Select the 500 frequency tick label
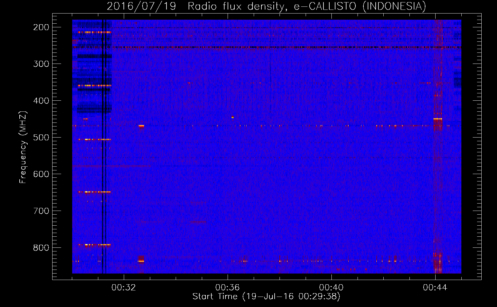The width and height of the screenshot is (497, 307). click(x=41, y=137)
